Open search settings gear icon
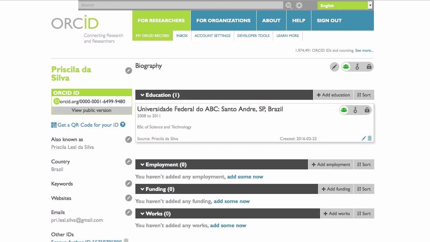Screen dimensions: 430x242 coord(299,5)
